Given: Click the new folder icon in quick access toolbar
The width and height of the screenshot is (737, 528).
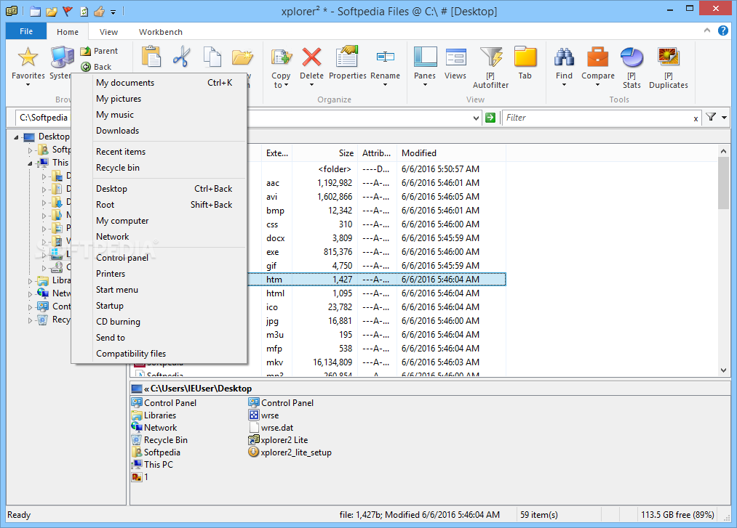Looking at the screenshot, I should coord(35,12).
